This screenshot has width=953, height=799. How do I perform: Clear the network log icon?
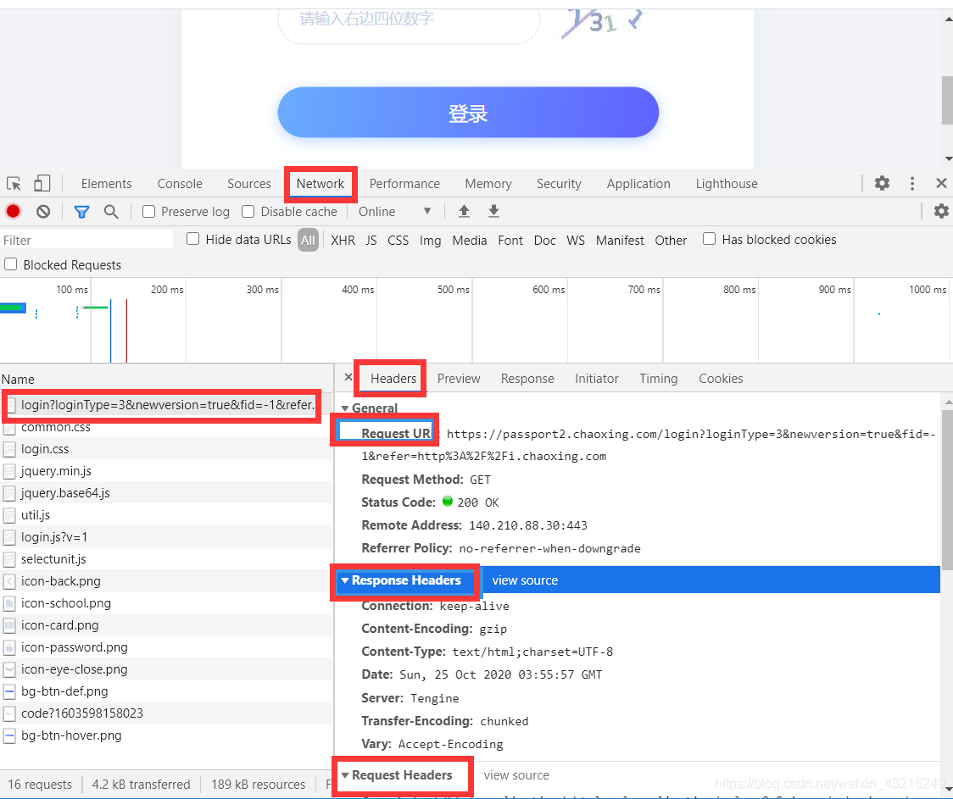point(43,212)
